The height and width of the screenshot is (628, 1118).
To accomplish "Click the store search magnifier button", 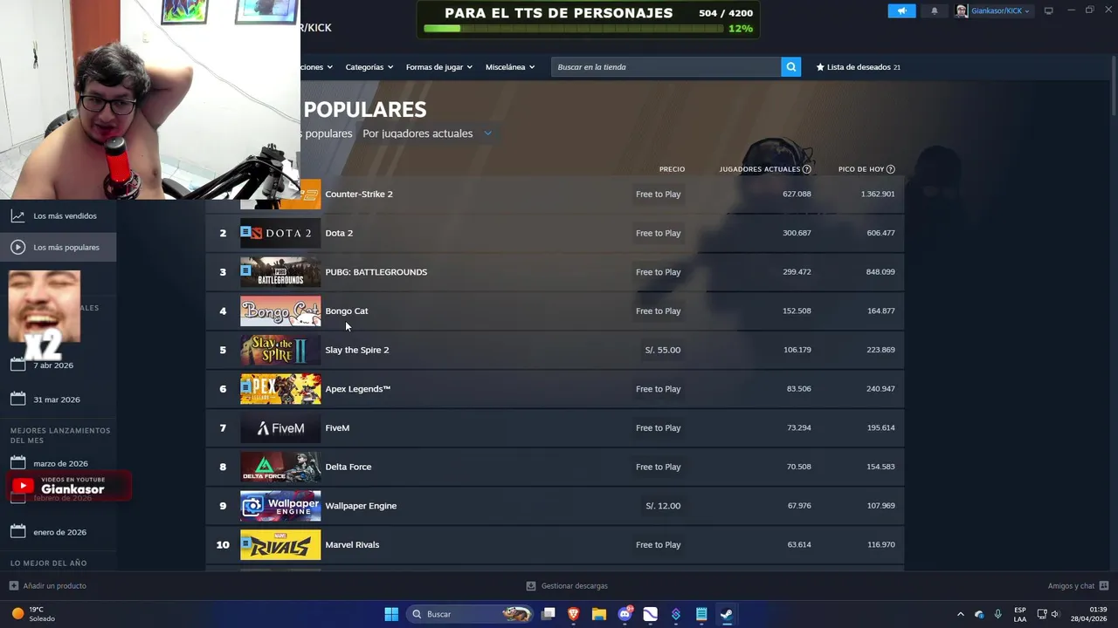I will point(790,67).
